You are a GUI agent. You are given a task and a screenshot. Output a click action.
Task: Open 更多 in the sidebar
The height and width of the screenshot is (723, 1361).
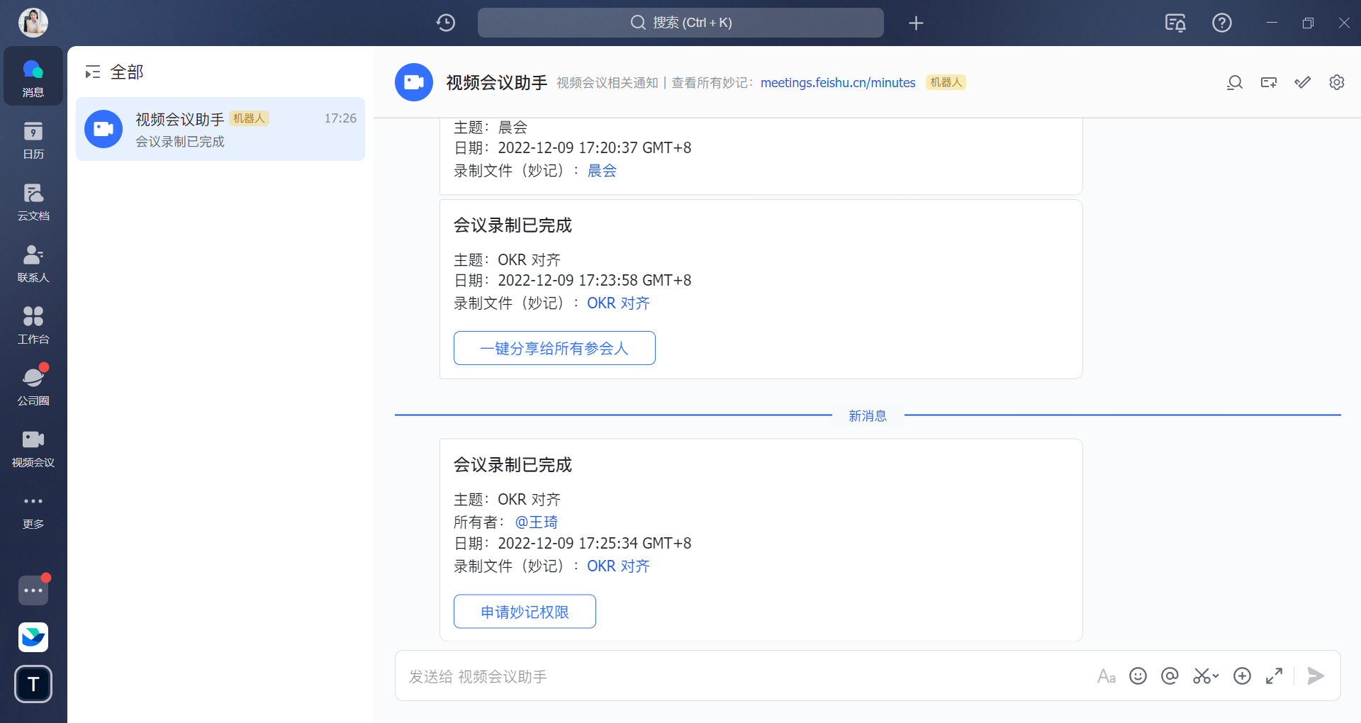pos(33,510)
